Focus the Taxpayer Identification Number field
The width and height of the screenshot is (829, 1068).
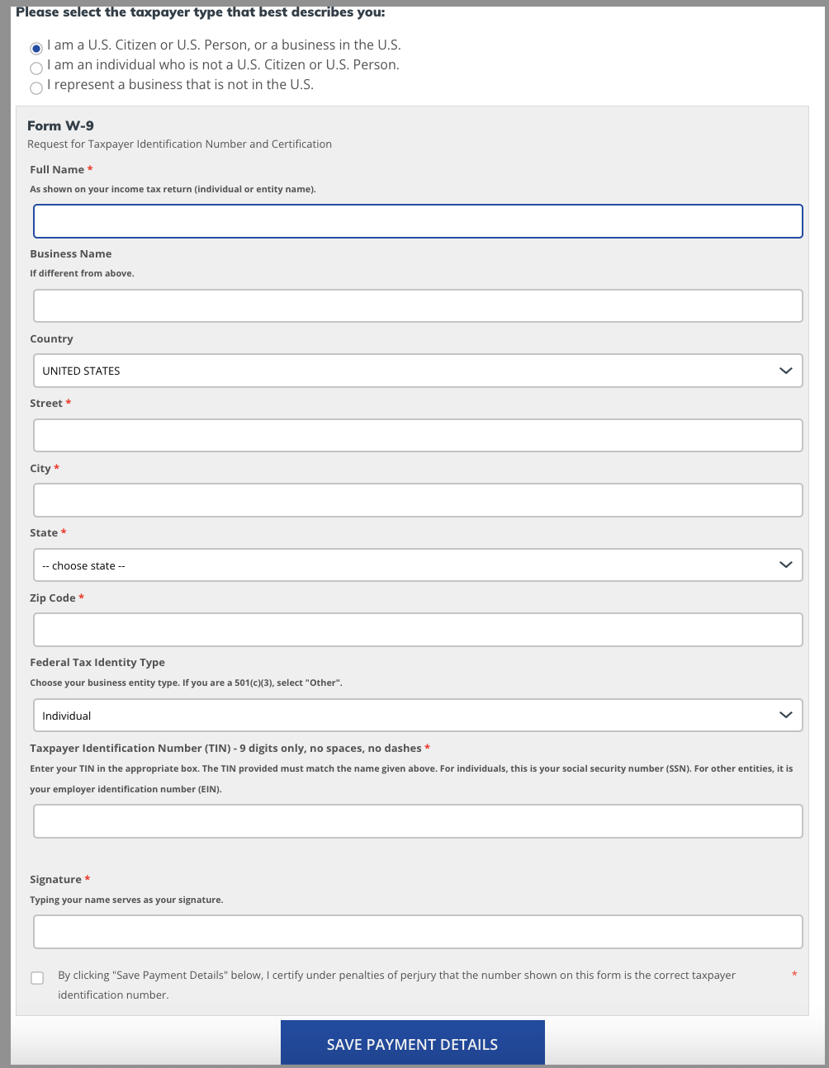coord(418,820)
